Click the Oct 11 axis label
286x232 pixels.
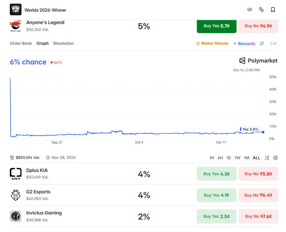coord(221,142)
